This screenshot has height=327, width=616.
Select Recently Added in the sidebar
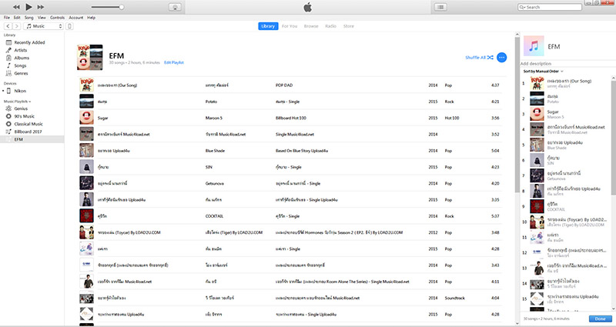29,42
